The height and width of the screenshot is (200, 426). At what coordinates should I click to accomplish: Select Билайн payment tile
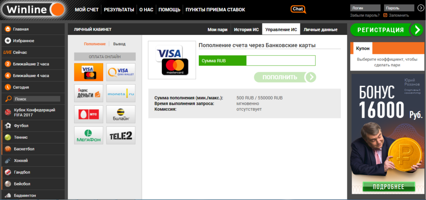pyautogui.click(x=121, y=115)
